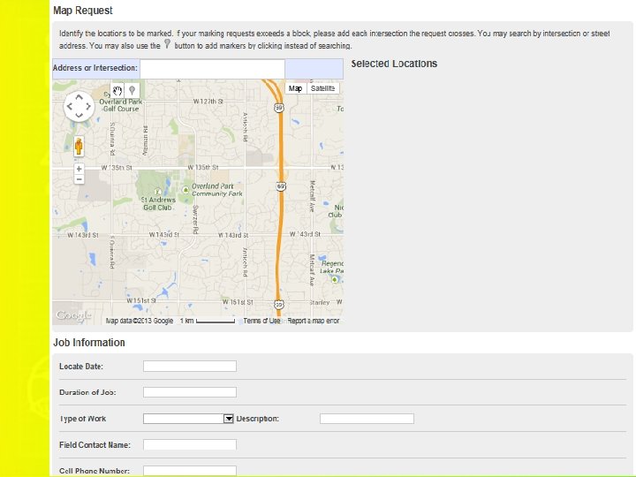Click the Street View pegman icon
The image size is (636, 477).
point(79,146)
